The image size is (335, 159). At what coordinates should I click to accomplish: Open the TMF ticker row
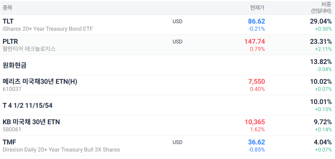tap(168, 146)
